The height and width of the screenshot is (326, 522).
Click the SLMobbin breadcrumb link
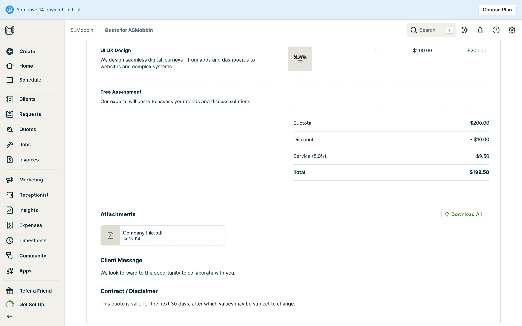82,30
